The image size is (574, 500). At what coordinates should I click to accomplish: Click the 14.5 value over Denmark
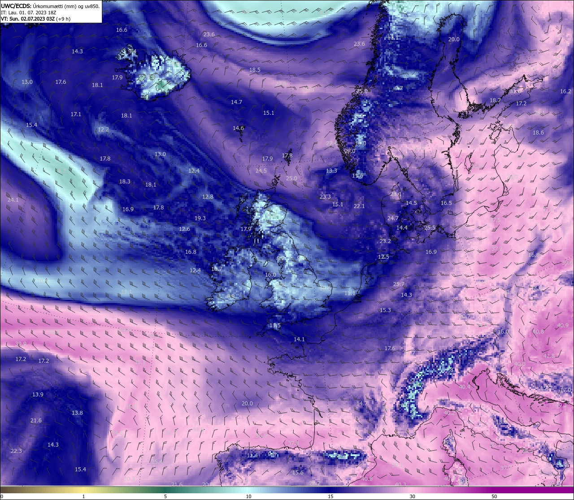[411, 203]
